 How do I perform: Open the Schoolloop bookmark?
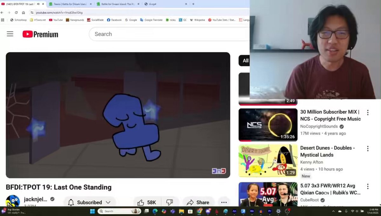18,20
